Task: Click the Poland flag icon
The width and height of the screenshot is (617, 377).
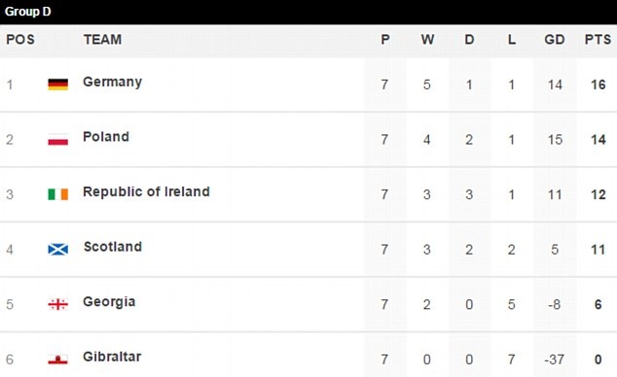Action: click(x=57, y=139)
